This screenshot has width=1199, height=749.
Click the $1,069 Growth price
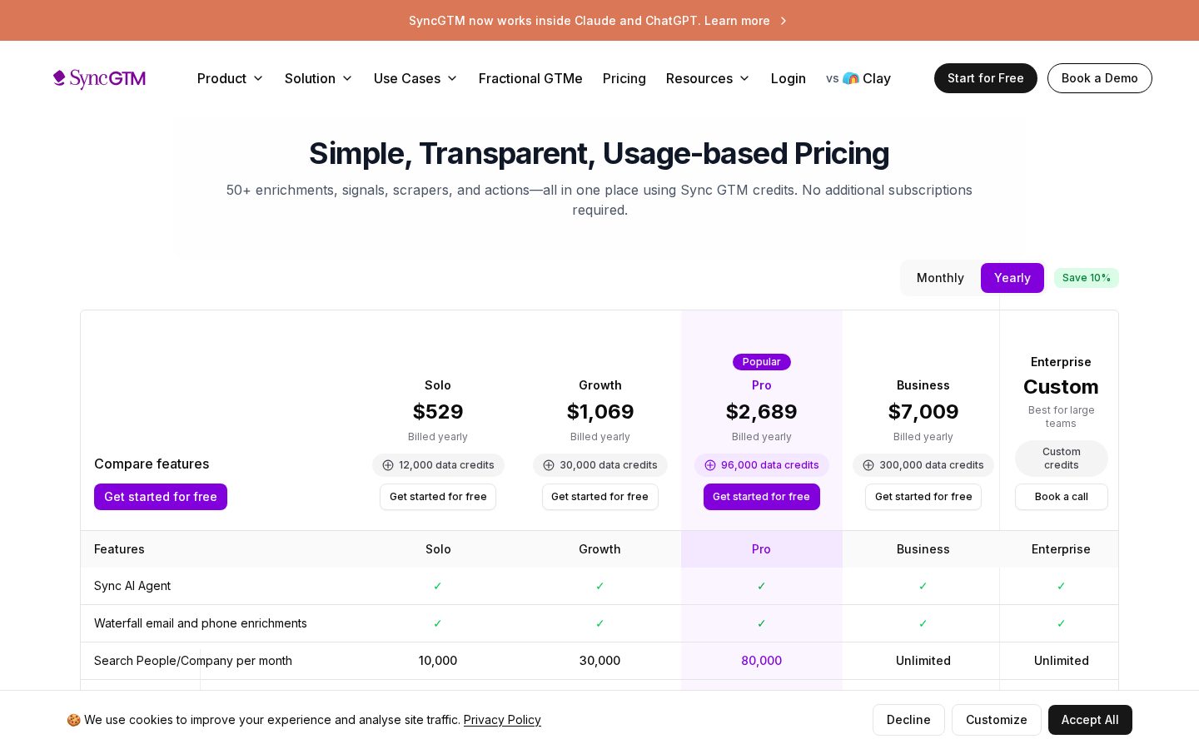pos(600,412)
